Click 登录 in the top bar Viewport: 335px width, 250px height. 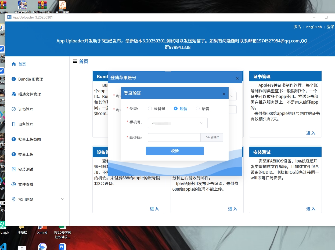[330, 27]
